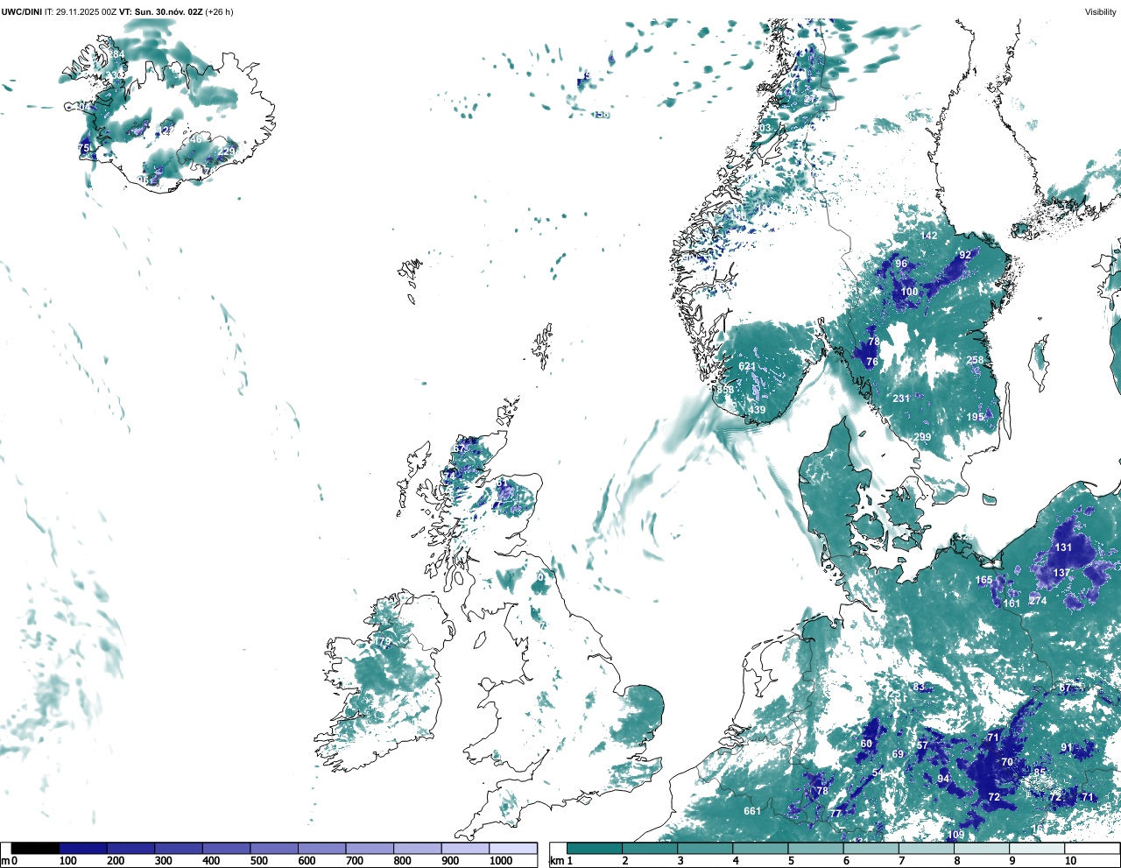Click the 76 value in western Sweden
1121x868 pixels.
point(872,362)
